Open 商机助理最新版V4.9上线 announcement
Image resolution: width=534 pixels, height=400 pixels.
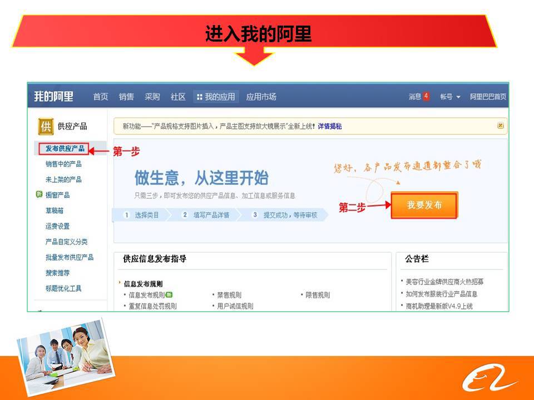(x=439, y=306)
